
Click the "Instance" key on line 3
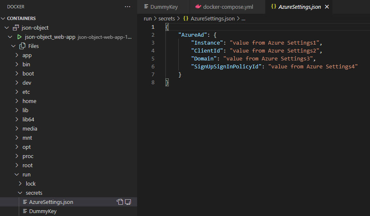(207, 43)
